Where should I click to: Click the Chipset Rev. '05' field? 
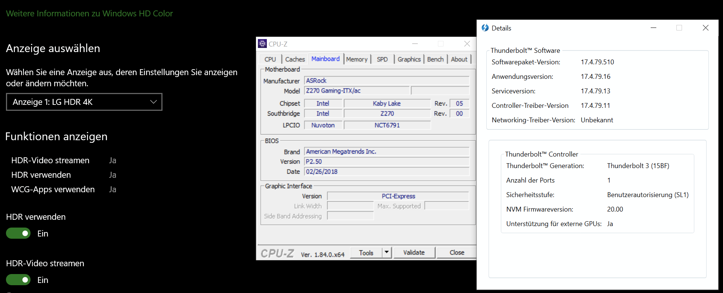459,103
